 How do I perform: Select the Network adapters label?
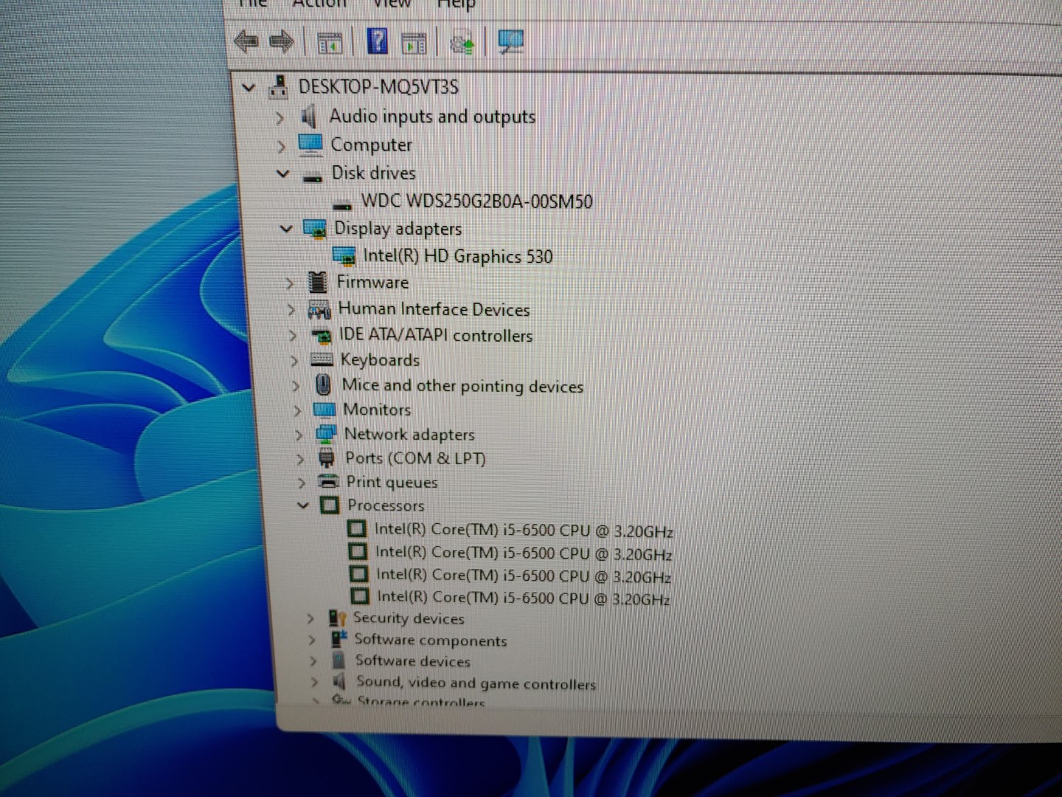[409, 435]
